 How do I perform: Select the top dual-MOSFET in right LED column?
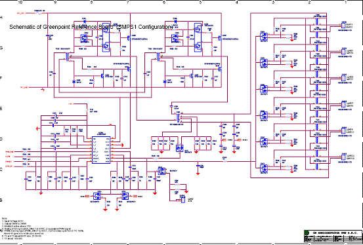point(264,36)
